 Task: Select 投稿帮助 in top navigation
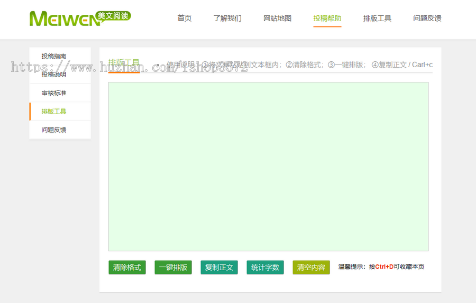pos(327,18)
